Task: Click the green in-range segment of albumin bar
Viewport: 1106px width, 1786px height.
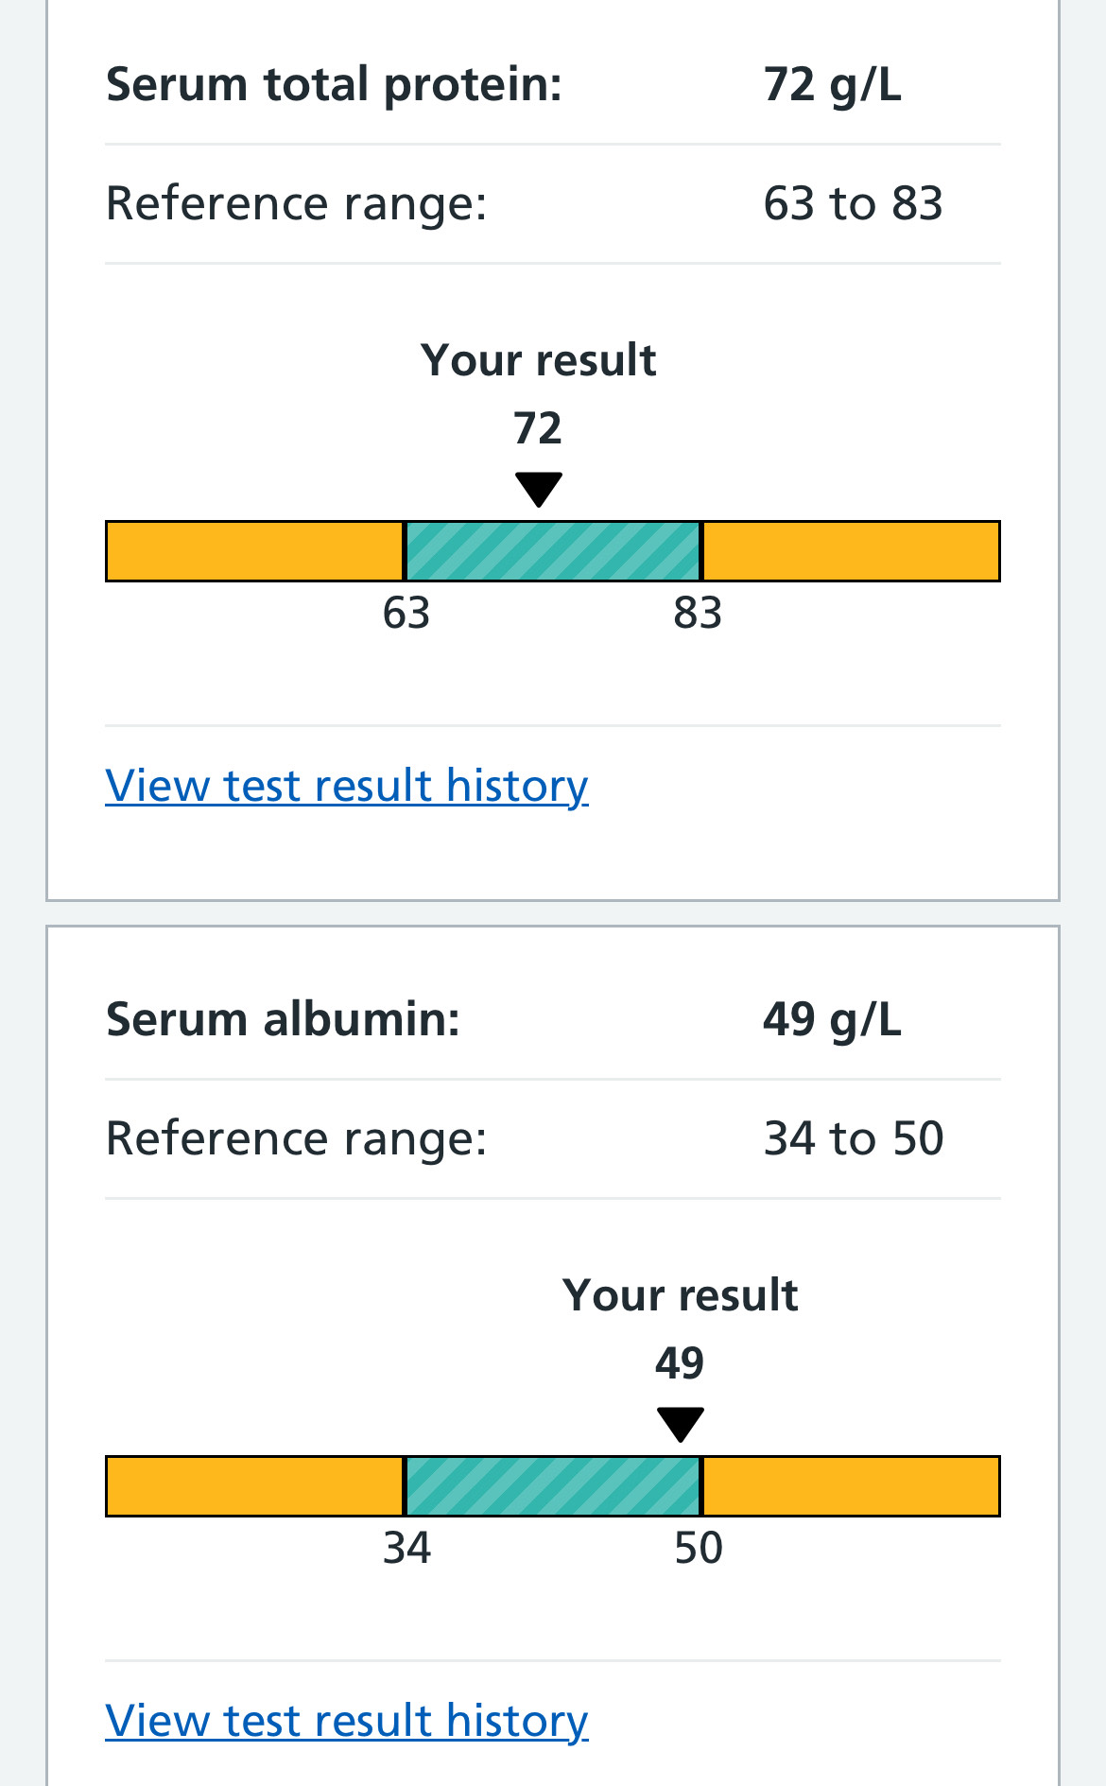Action: pyautogui.click(x=553, y=1486)
